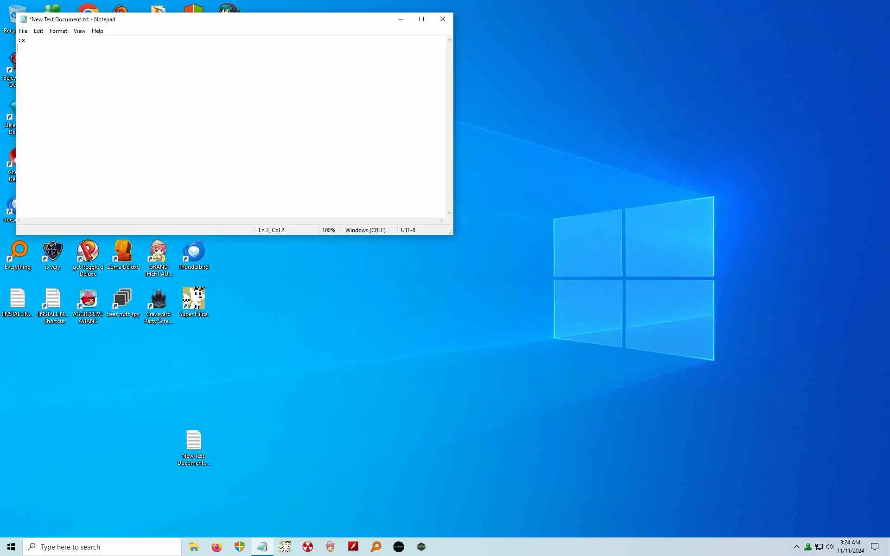Viewport: 890px width, 556px height.
Task: Open the notification action center
Action: click(x=875, y=547)
